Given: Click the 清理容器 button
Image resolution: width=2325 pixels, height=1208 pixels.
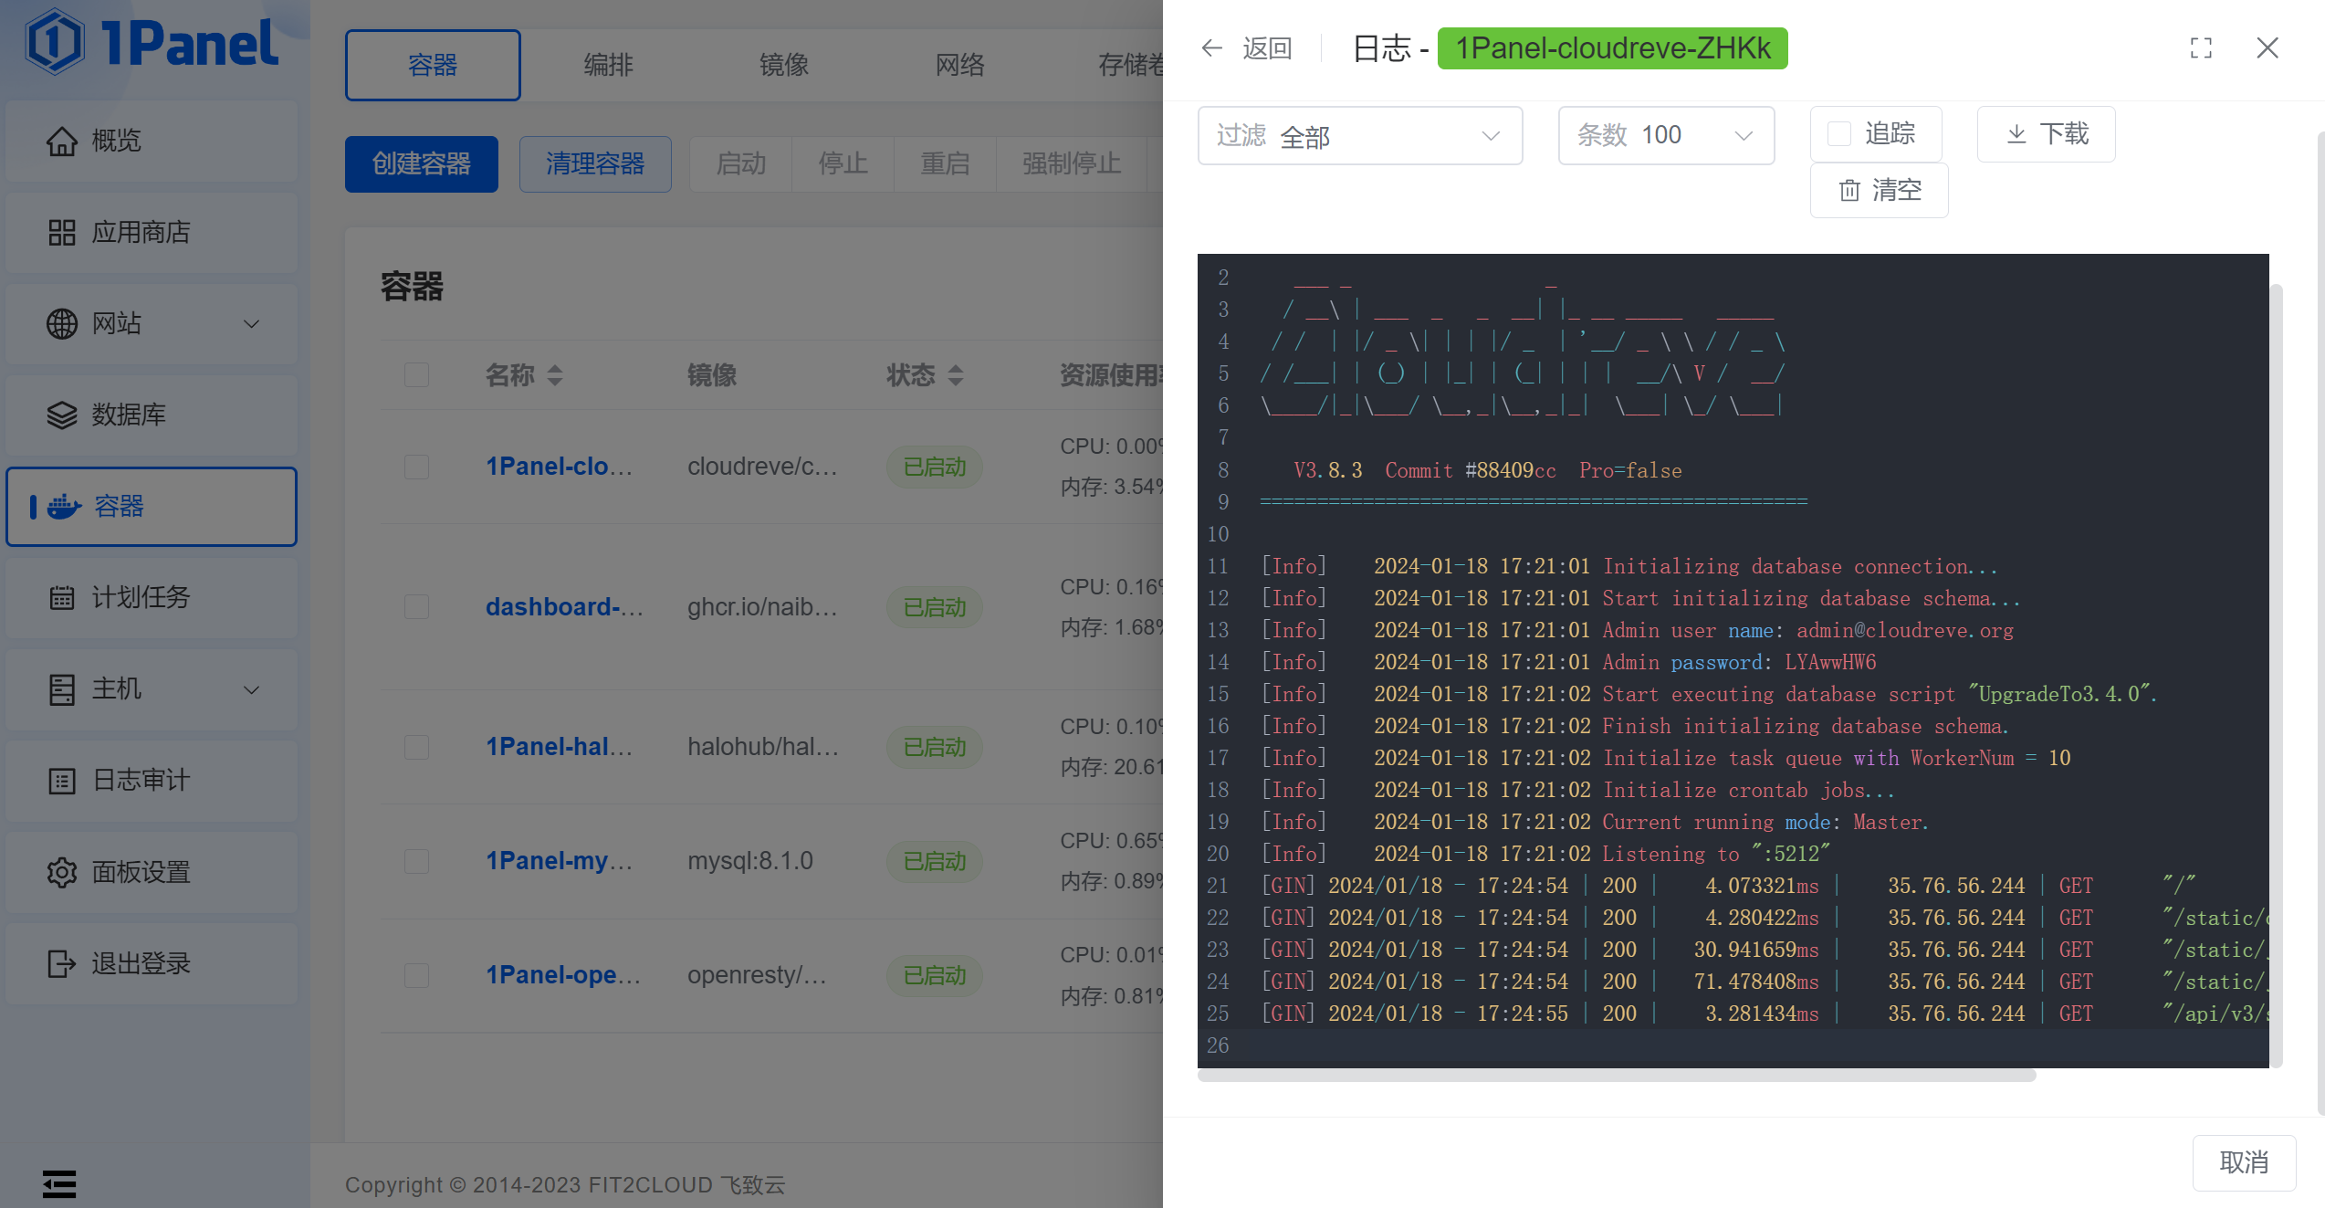Looking at the screenshot, I should pos(595,163).
